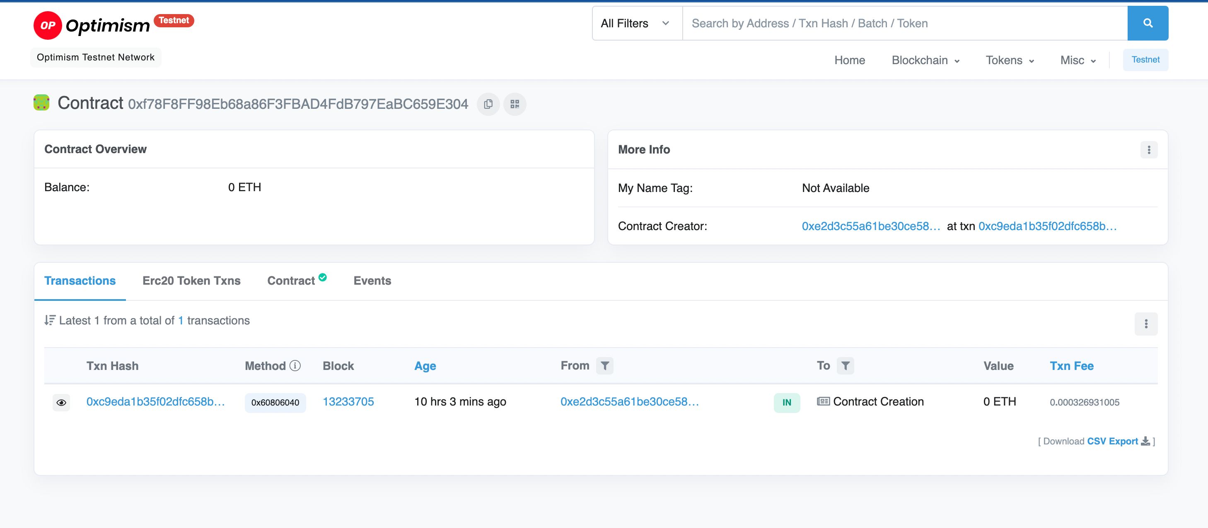The width and height of the screenshot is (1208, 528).
Task: Click Not Available name tag value
Action: click(835, 188)
